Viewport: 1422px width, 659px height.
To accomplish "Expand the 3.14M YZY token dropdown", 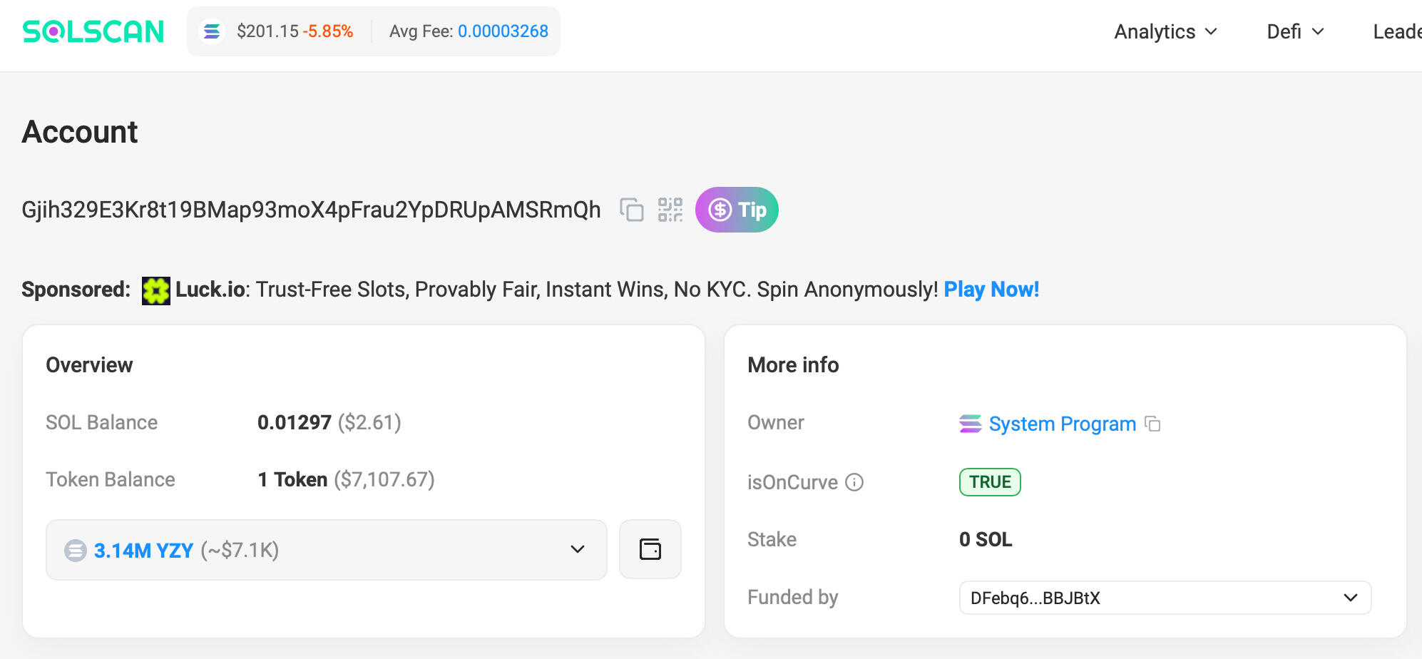I will [577, 549].
